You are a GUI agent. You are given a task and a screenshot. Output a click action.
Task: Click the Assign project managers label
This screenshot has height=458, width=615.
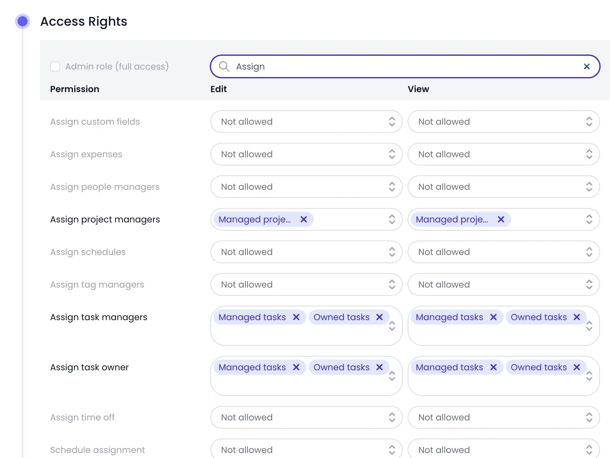[105, 220]
